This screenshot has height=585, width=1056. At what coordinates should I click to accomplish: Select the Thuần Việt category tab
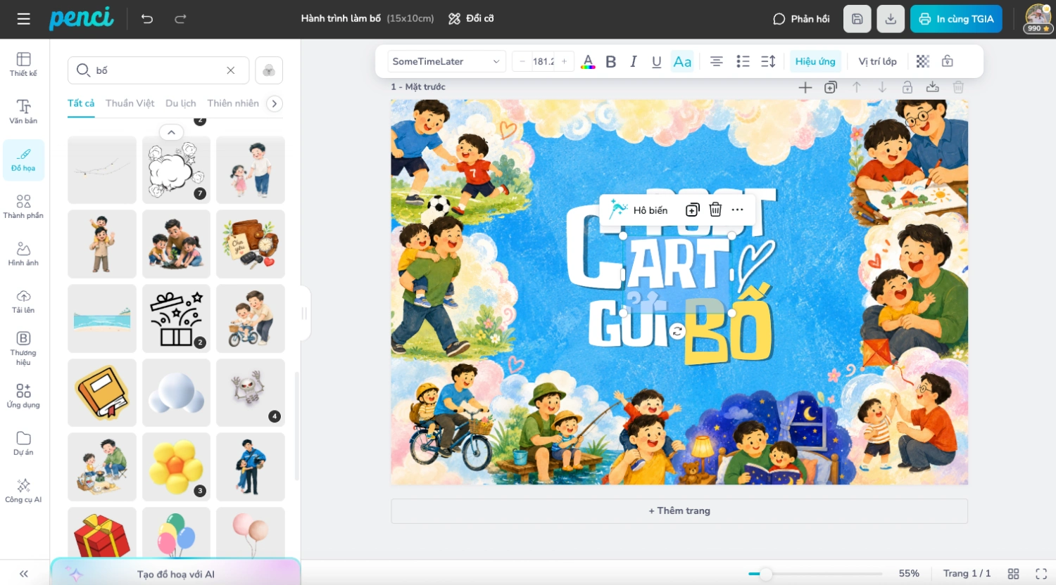(x=130, y=103)
